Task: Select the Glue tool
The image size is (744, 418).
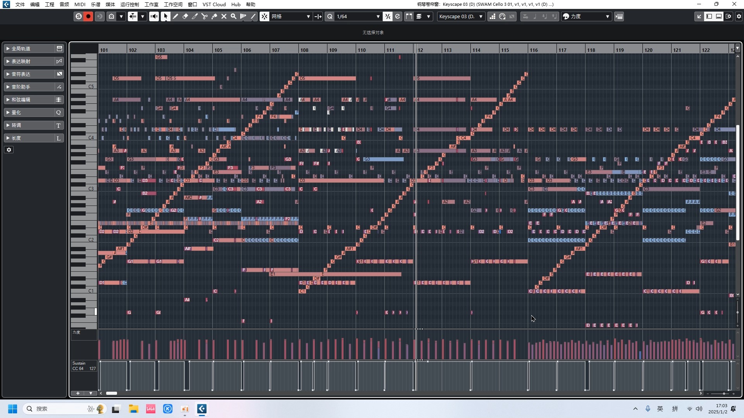Action: 214,17
